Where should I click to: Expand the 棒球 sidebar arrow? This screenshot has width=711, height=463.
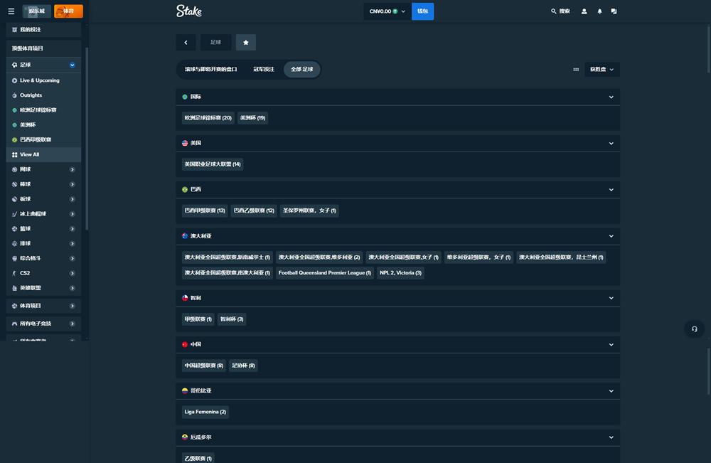pyautogui.click(x=72, y=185)
